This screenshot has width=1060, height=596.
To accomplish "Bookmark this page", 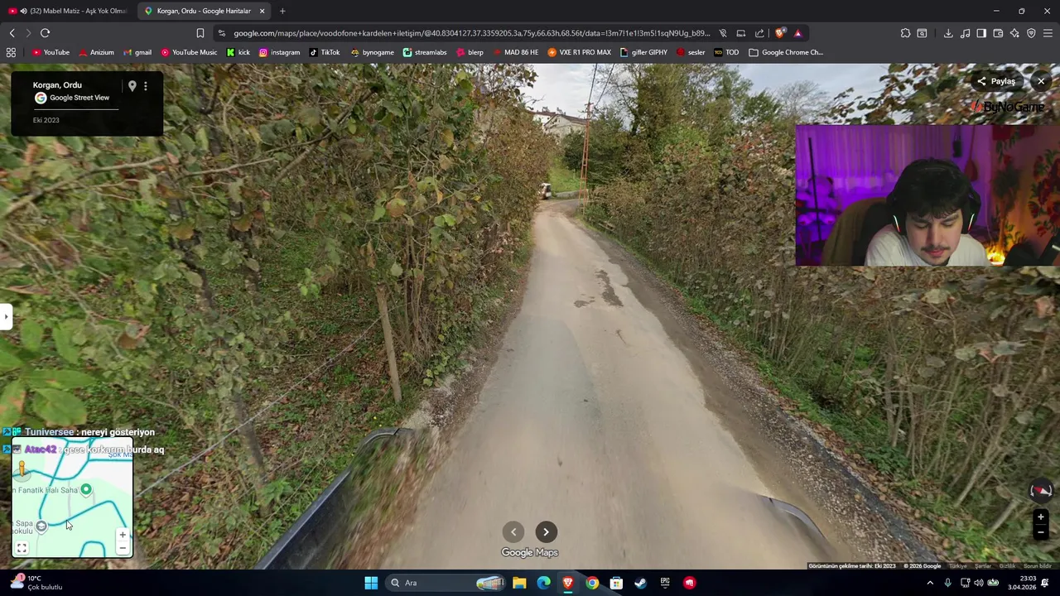I will [x=200, y=33].
